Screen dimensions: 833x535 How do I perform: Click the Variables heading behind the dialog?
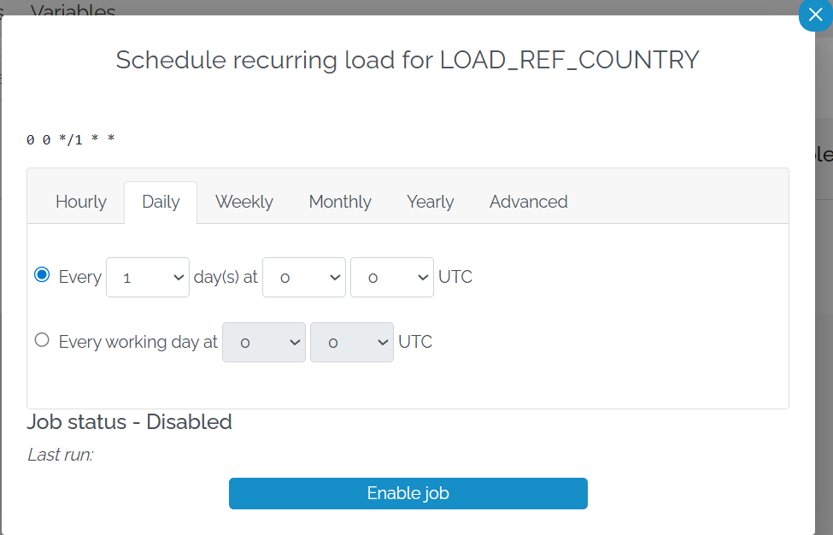(x=73, y=12)
